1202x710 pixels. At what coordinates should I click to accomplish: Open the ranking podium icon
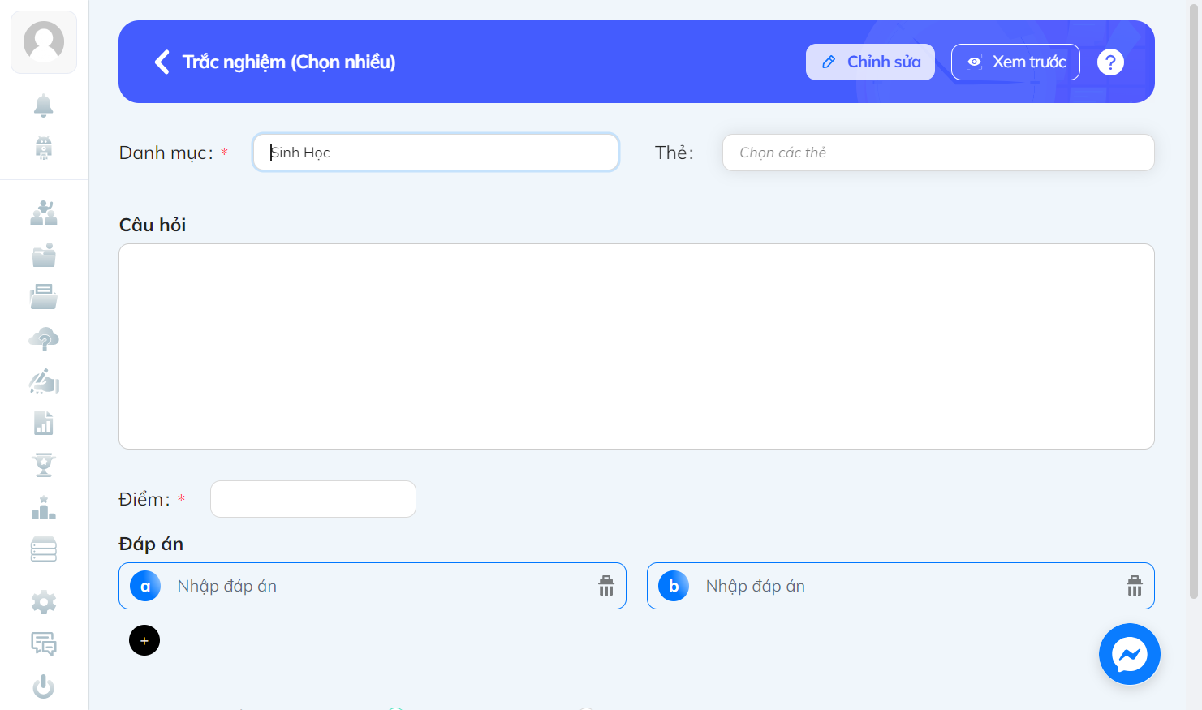[x=44, y=507]
